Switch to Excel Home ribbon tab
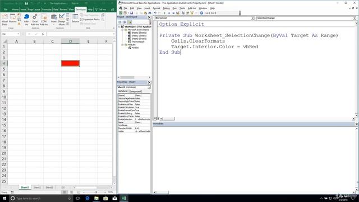 (x=15, y=10)
